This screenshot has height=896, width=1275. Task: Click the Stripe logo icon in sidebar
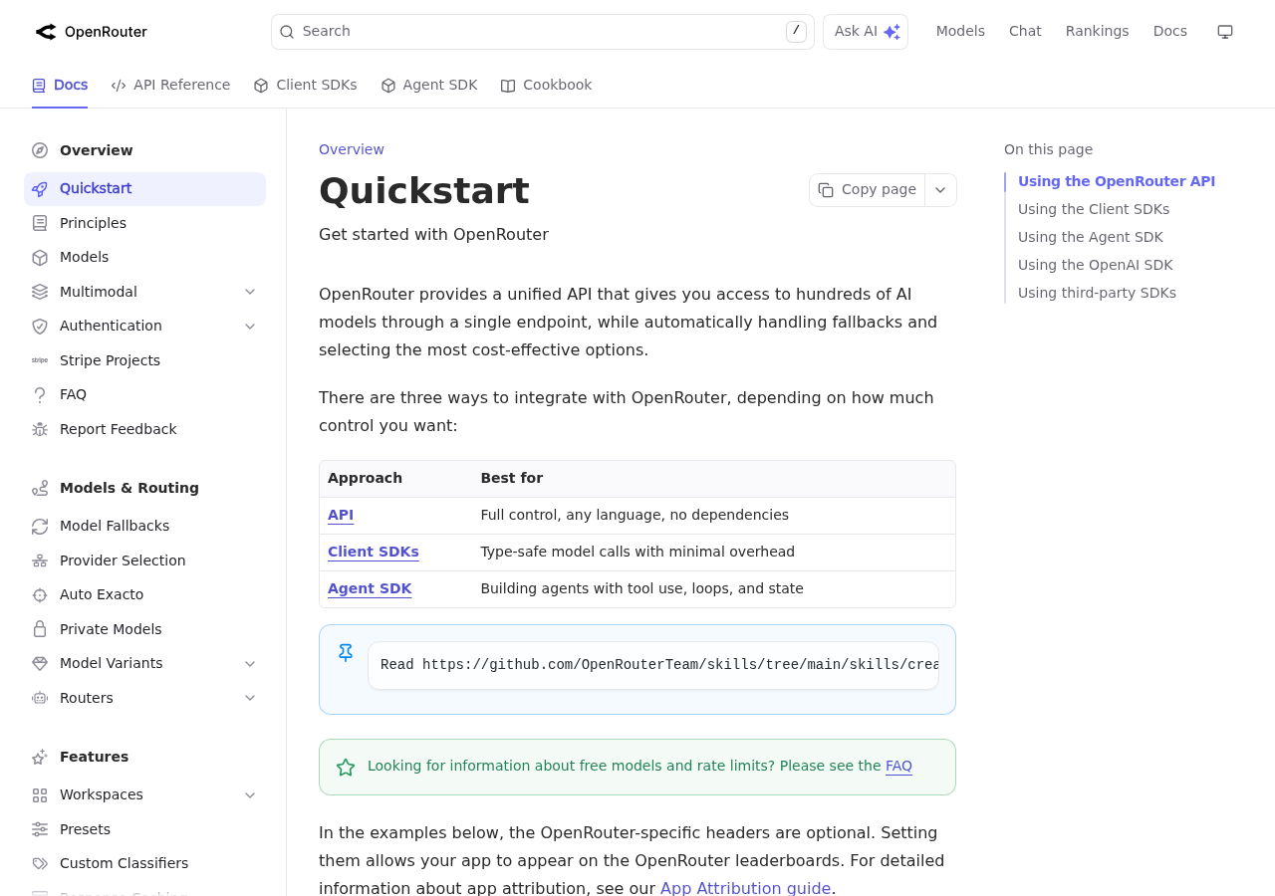click(40, 360)
